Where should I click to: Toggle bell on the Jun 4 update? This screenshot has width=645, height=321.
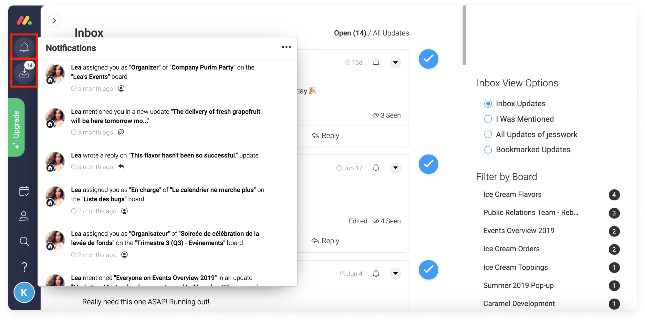376,274
